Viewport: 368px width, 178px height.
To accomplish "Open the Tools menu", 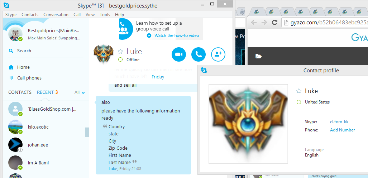I will (105, 15).
